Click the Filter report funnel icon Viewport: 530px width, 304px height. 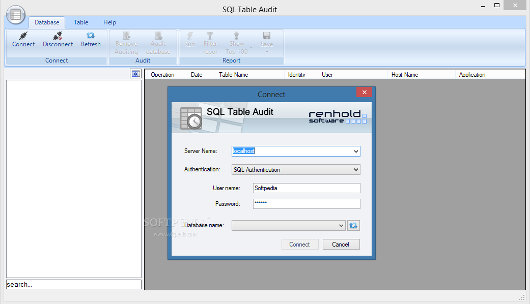tap(210, 36)
